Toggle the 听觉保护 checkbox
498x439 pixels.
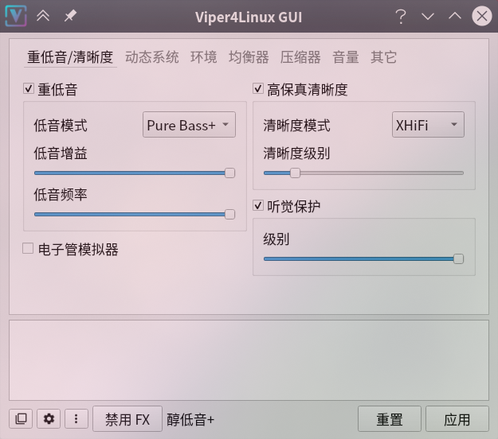click(x=258, y=205)
